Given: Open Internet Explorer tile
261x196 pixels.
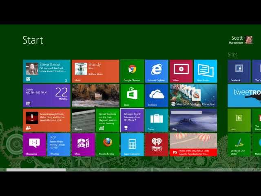Looking at the screenshot, I should [157, 71].
